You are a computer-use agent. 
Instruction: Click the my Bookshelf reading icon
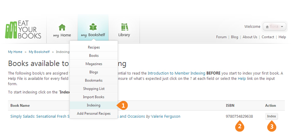93,27
